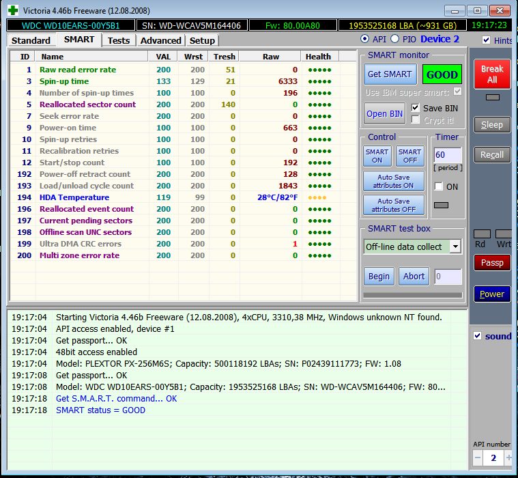
Task: Open the SMART tab
Action: [x=79, y=40]
